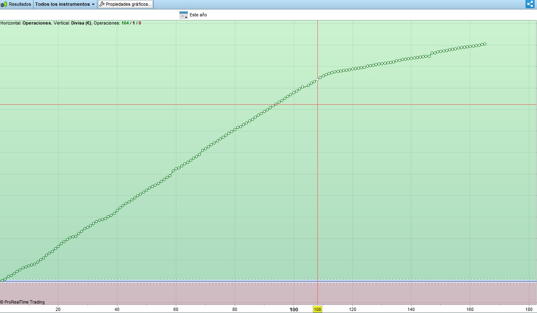Click the blue share icon

click(530, 4)
